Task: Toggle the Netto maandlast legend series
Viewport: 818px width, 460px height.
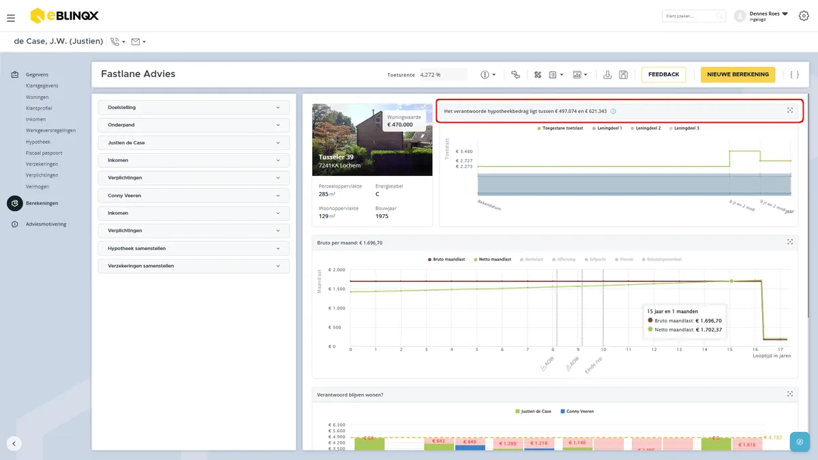Action: 493,260
